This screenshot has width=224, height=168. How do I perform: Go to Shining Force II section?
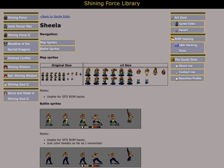click(19, 35)
